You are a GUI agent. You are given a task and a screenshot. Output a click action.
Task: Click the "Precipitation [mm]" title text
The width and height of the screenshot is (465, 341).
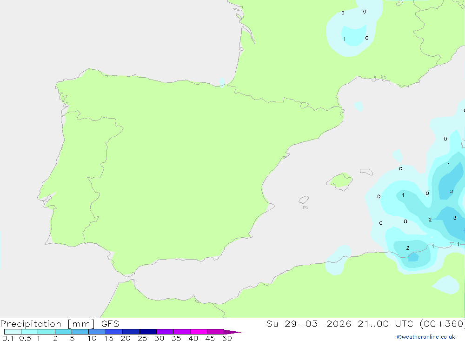click(x=48, y=324)
